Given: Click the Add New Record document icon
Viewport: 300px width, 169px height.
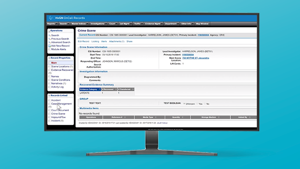Looking at the screenshot, I should 49,46.
